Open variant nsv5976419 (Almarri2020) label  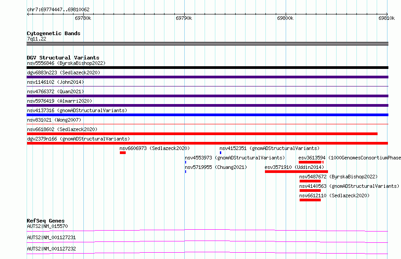[x=59, y=101]
